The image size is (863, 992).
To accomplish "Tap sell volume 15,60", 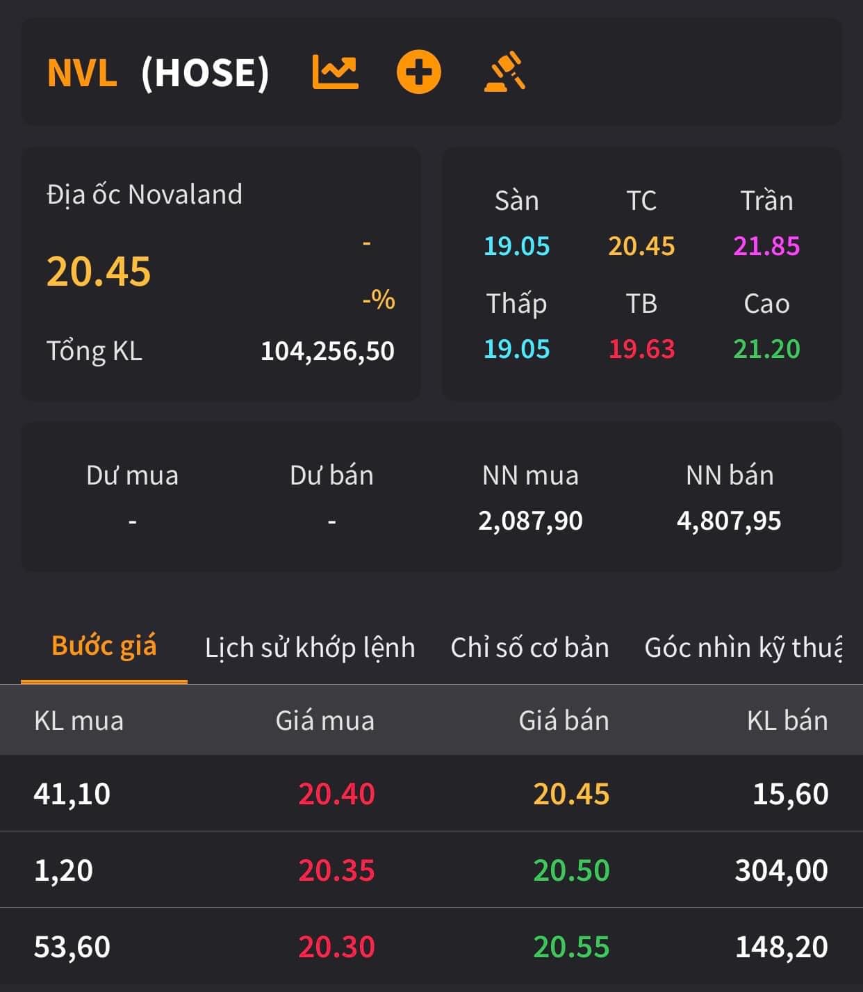I will (791, 794).
